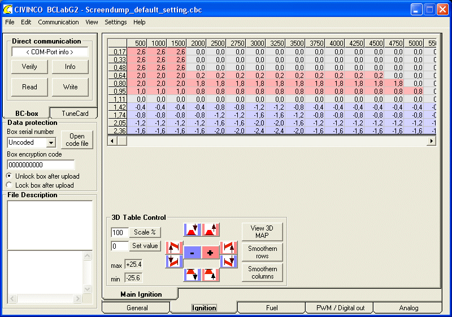This screenshot has height=317, width=452.
Task: Click the Smoothern columns button
Action: (x=262, y=272)
